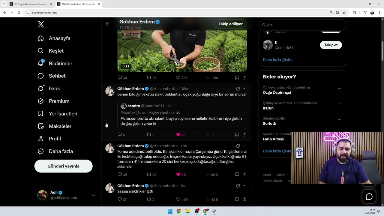Click the Ara search field
Viewport: 384px width, 216px height.
(302, 25)
